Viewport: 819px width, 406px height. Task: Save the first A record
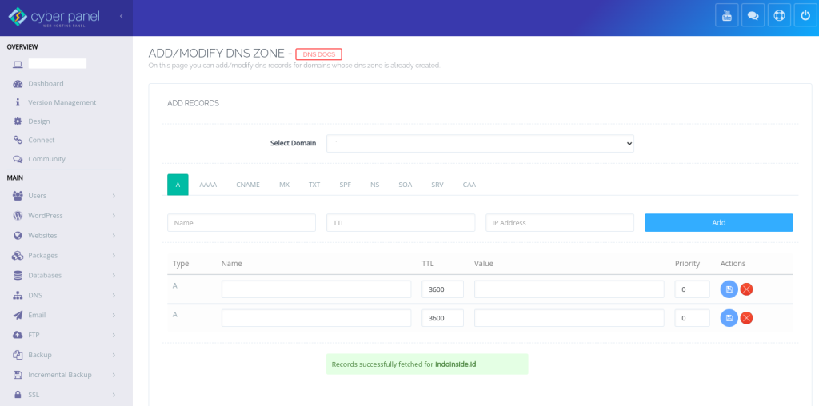[729, 289]
